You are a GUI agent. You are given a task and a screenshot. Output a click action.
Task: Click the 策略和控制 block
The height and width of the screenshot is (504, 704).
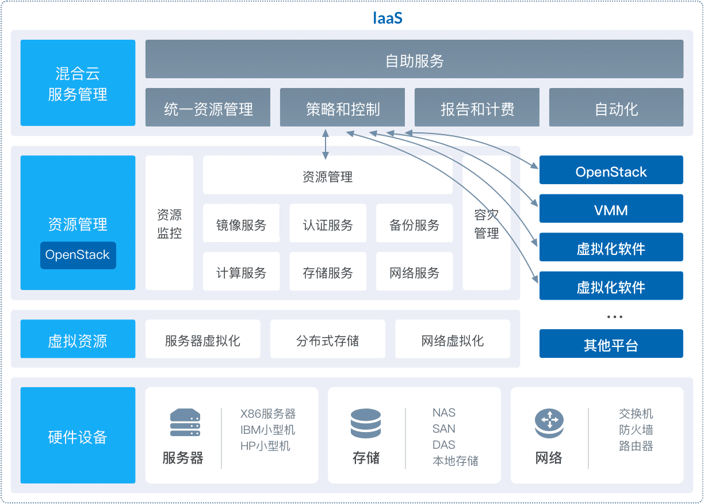342,108
